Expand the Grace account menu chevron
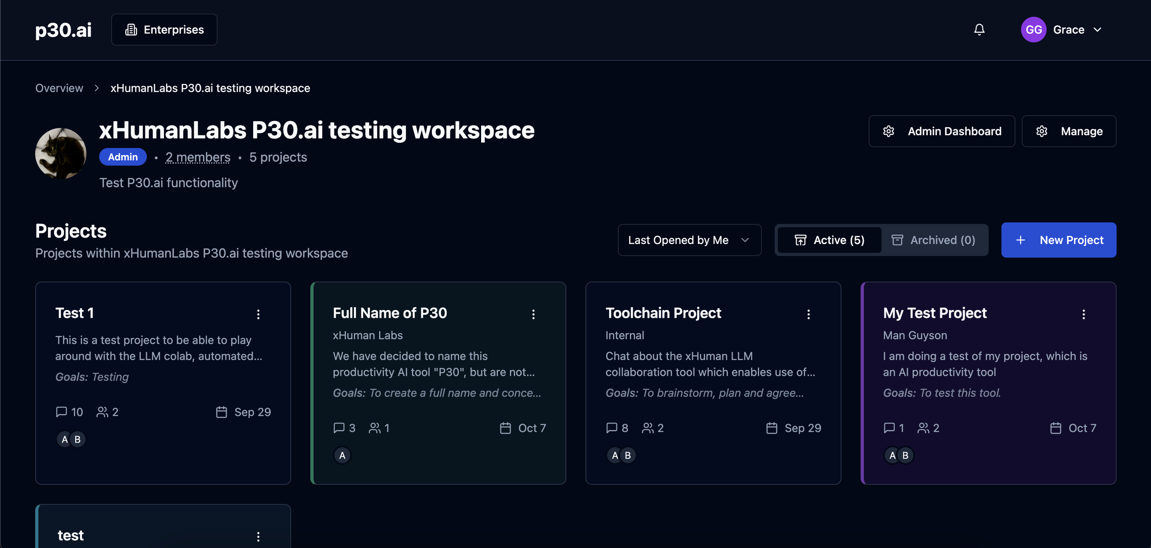Screen dimensions: 1151x548 (x=1098, y=29)
